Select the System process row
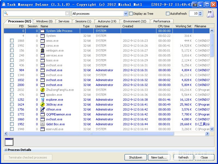This screenshot has width=218, height=164. pos(107,36)
